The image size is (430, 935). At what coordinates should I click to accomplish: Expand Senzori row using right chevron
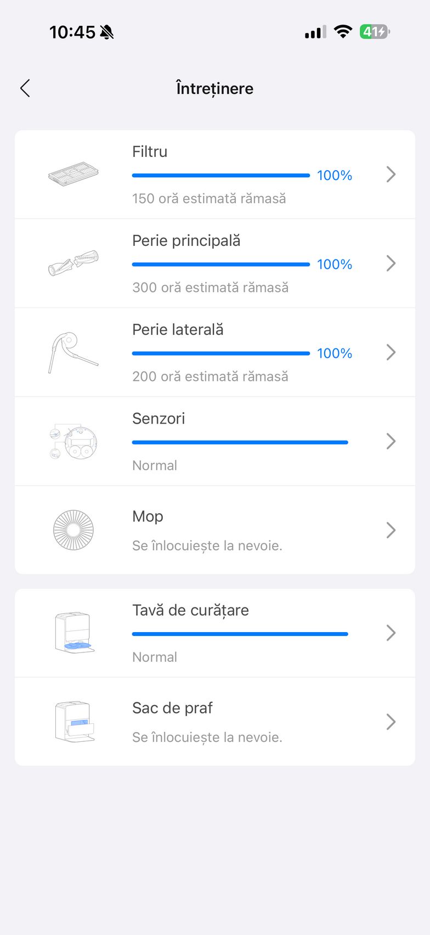tap(391, 441)
